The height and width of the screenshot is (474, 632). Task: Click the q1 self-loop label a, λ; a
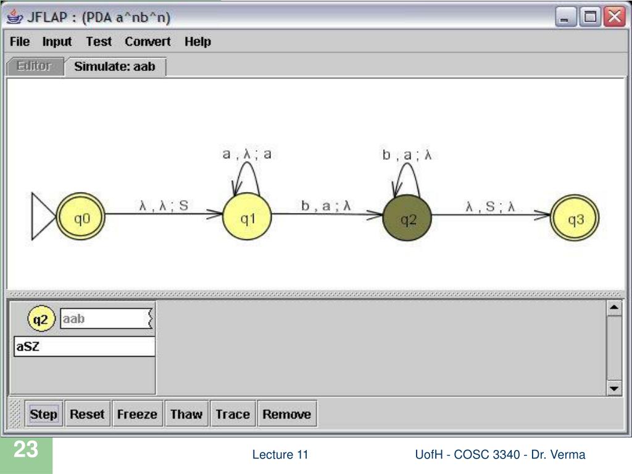point(247,154)
